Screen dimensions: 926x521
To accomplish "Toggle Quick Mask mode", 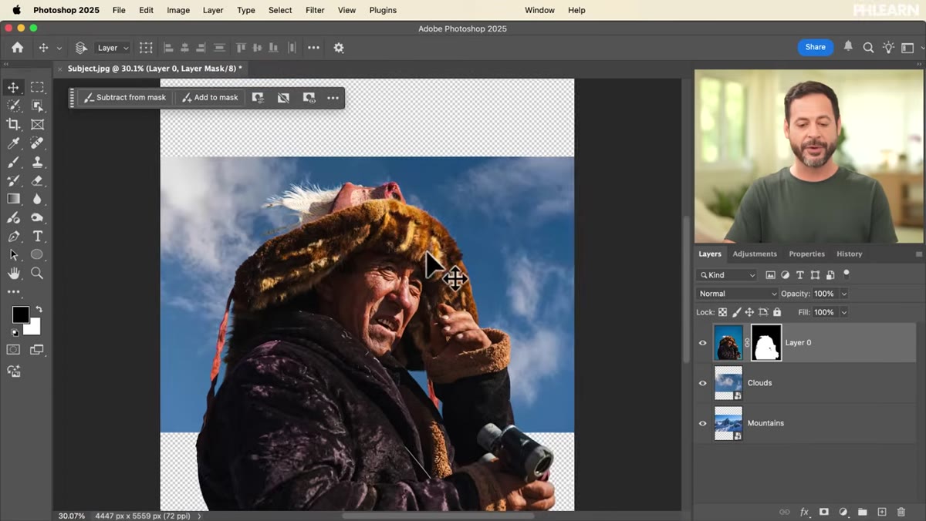I will (13, 350).
